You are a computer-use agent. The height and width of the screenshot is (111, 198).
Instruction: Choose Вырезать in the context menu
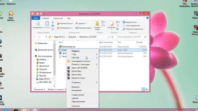tap(83, 87)
